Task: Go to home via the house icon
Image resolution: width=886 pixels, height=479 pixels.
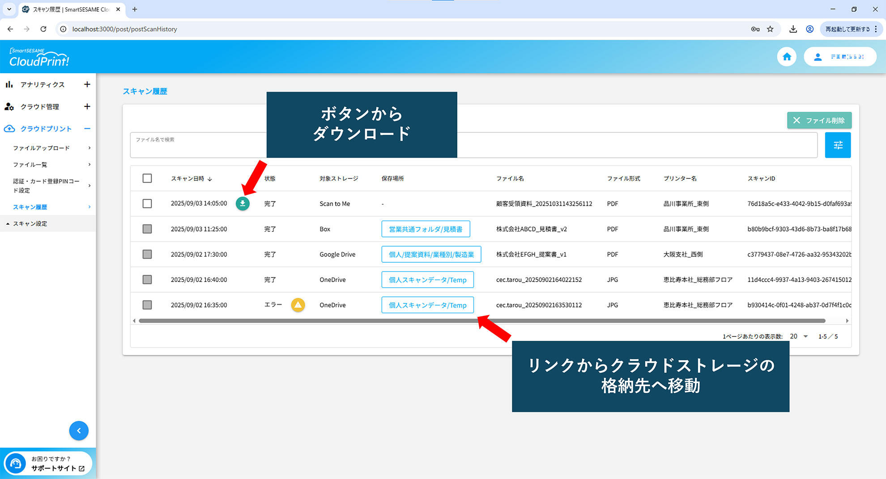Action: coord(787,57)
